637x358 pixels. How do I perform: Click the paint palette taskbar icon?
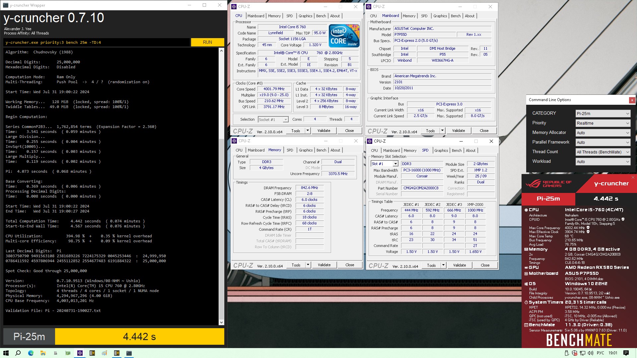coord(105,353)
